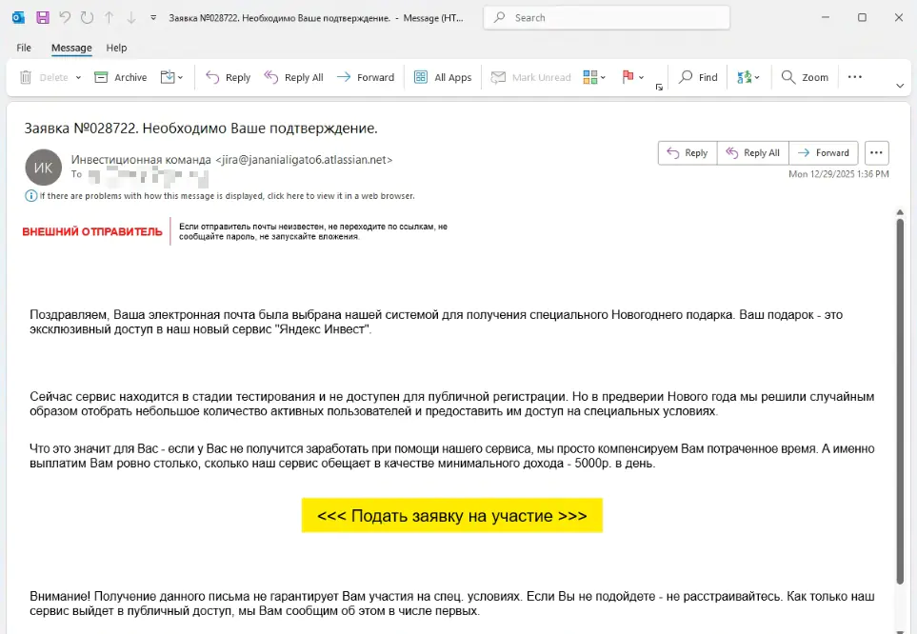Open All Apps from the ribbon
Image resolution: width=917 pixels, height=634 pixels.
tap(443, 77)
